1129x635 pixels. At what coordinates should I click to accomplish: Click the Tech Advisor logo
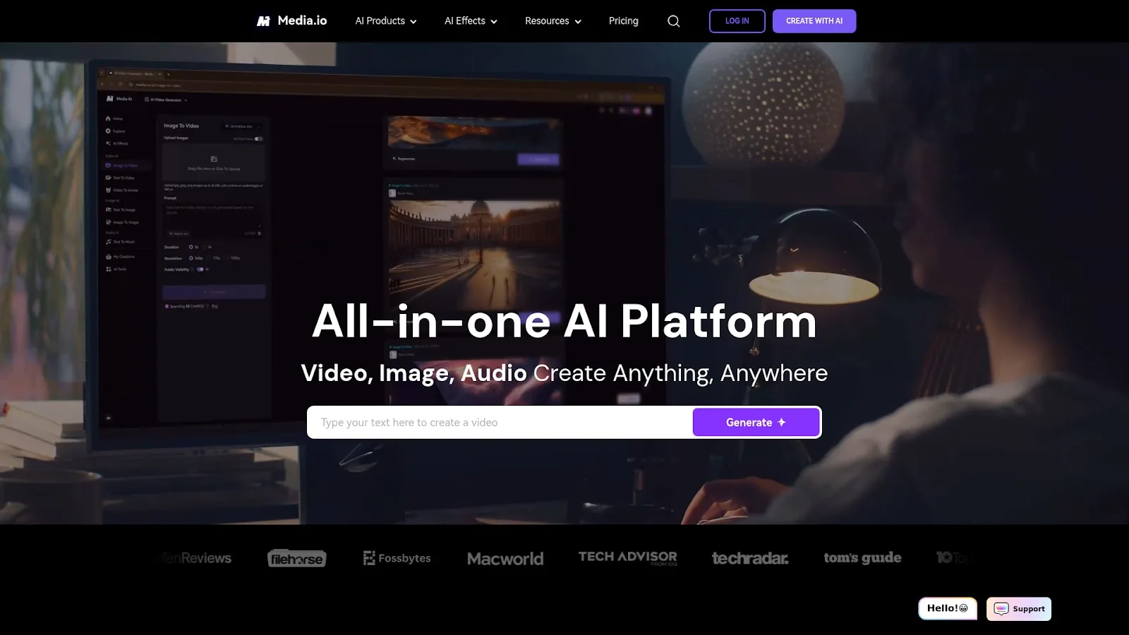pos(628,558)
